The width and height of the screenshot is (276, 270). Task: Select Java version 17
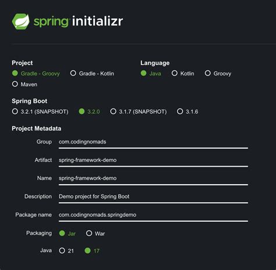[92, 251]
